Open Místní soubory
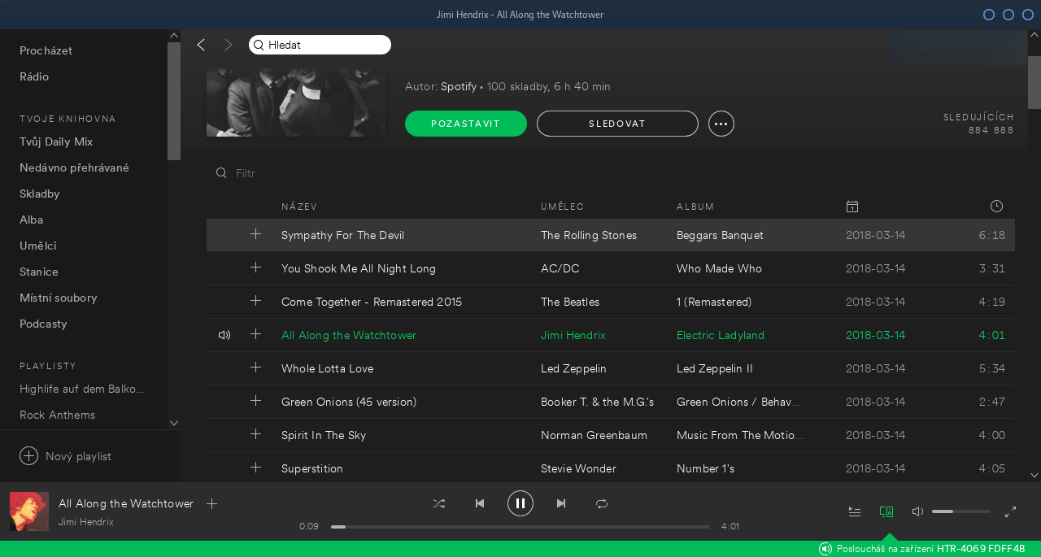The image size is (1041, 557). coord(58,298)
